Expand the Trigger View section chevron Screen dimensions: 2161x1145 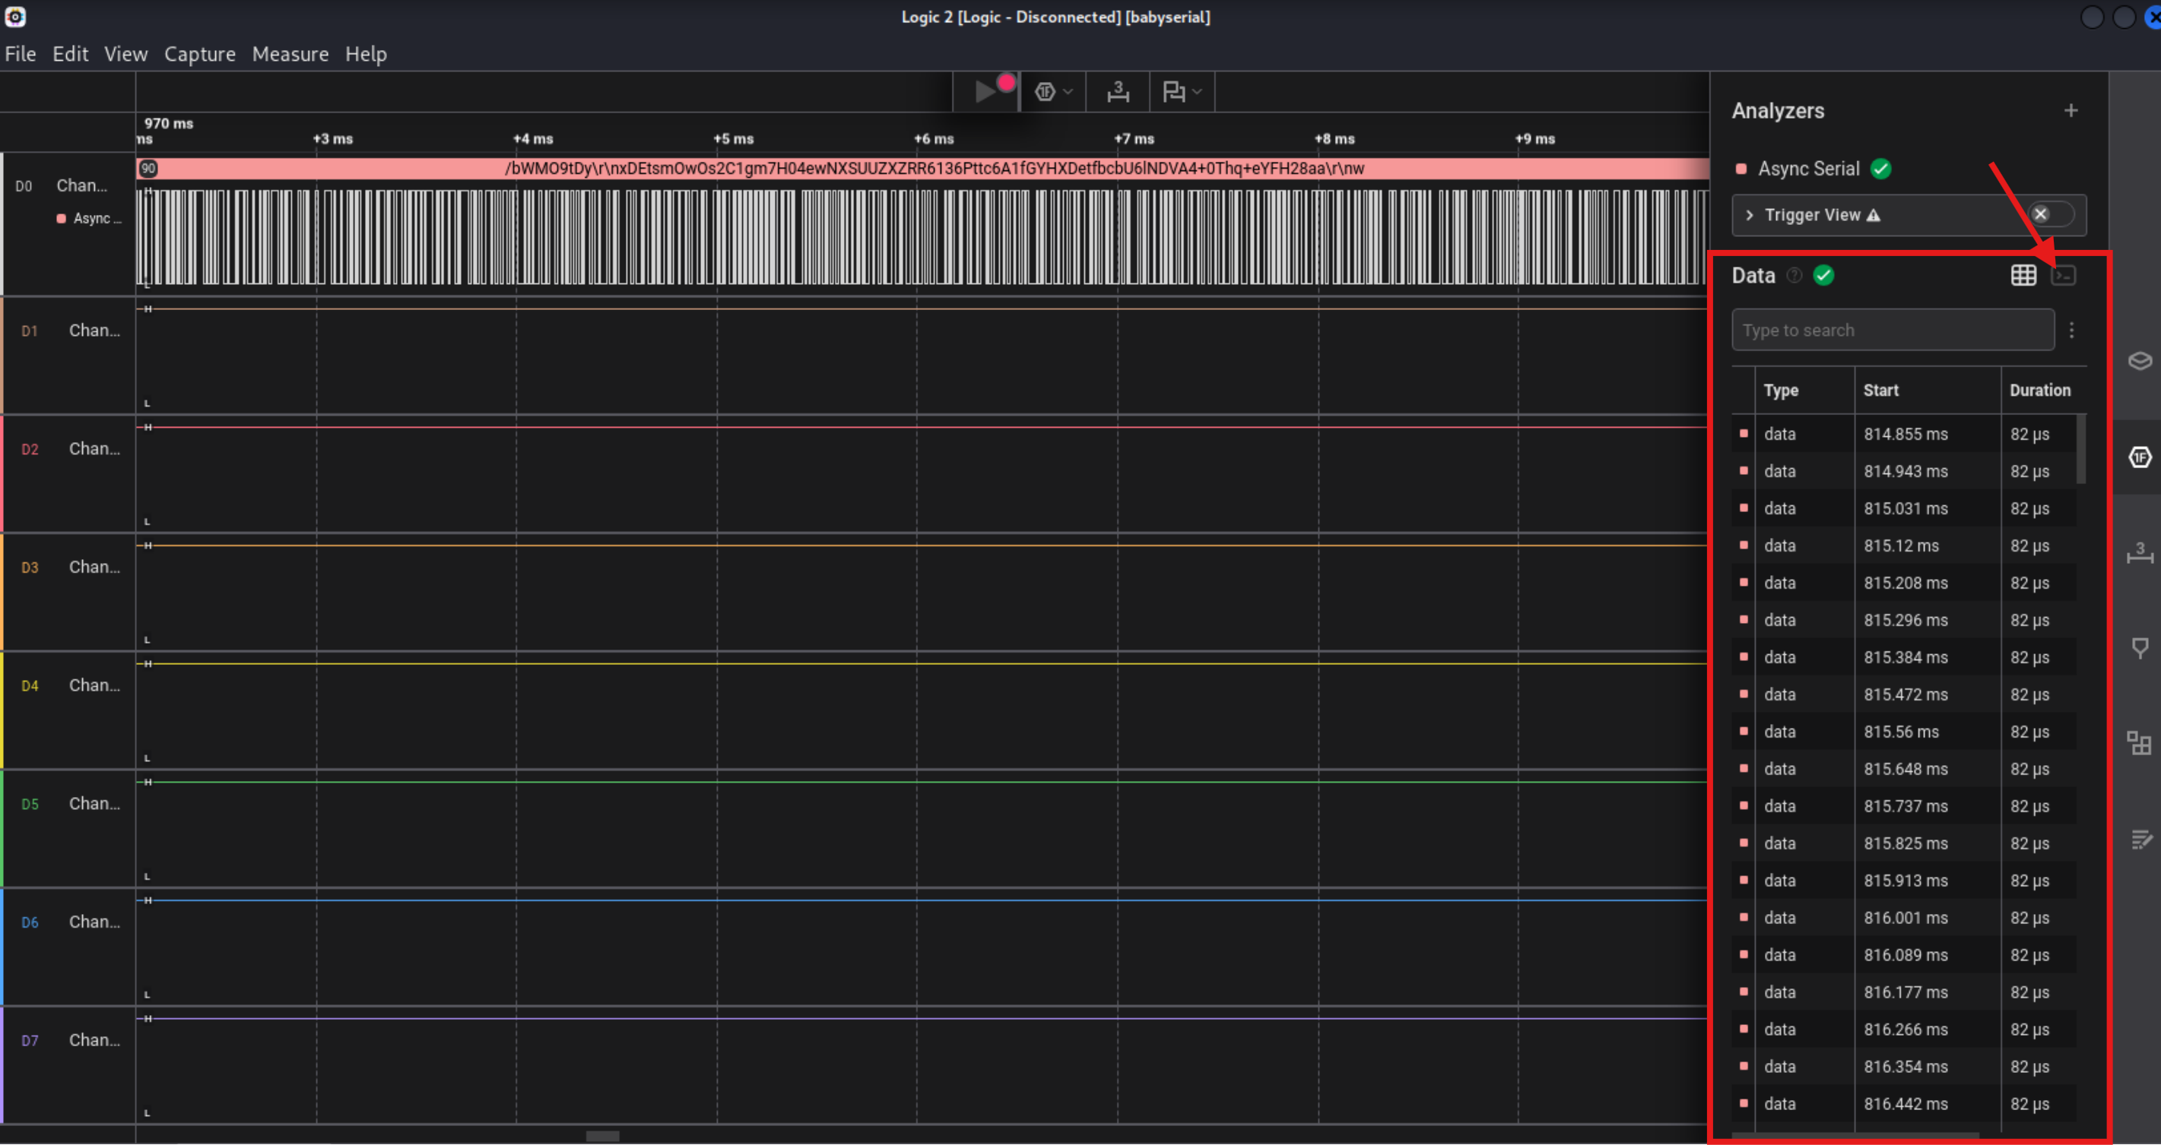(x=1749, y=216)
